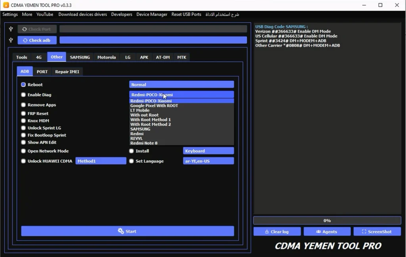
Task: Click the capture icon on ScreenShot button
Action: (364, 232)
